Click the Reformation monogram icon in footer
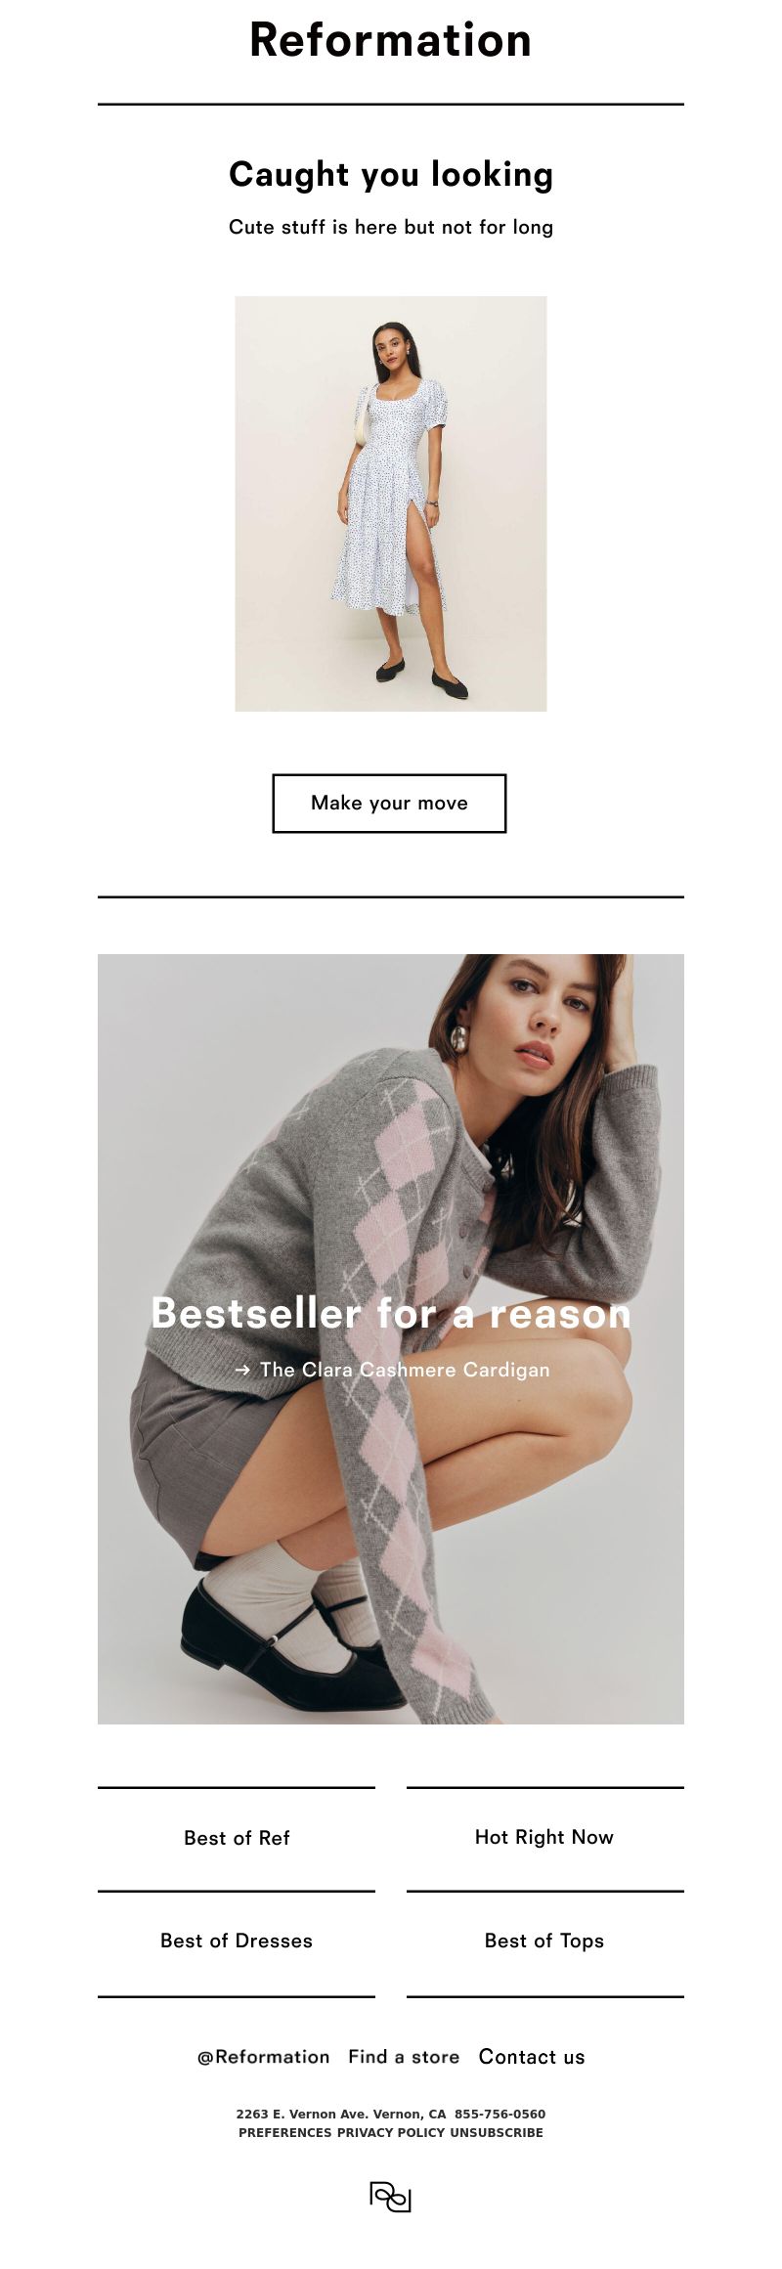Image resolution: width=782 pixels, height=2269 pixels. coord(390,2196)
